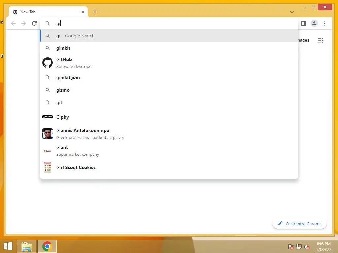
Task: Open network status tray icon
Action: click(299, 247)
